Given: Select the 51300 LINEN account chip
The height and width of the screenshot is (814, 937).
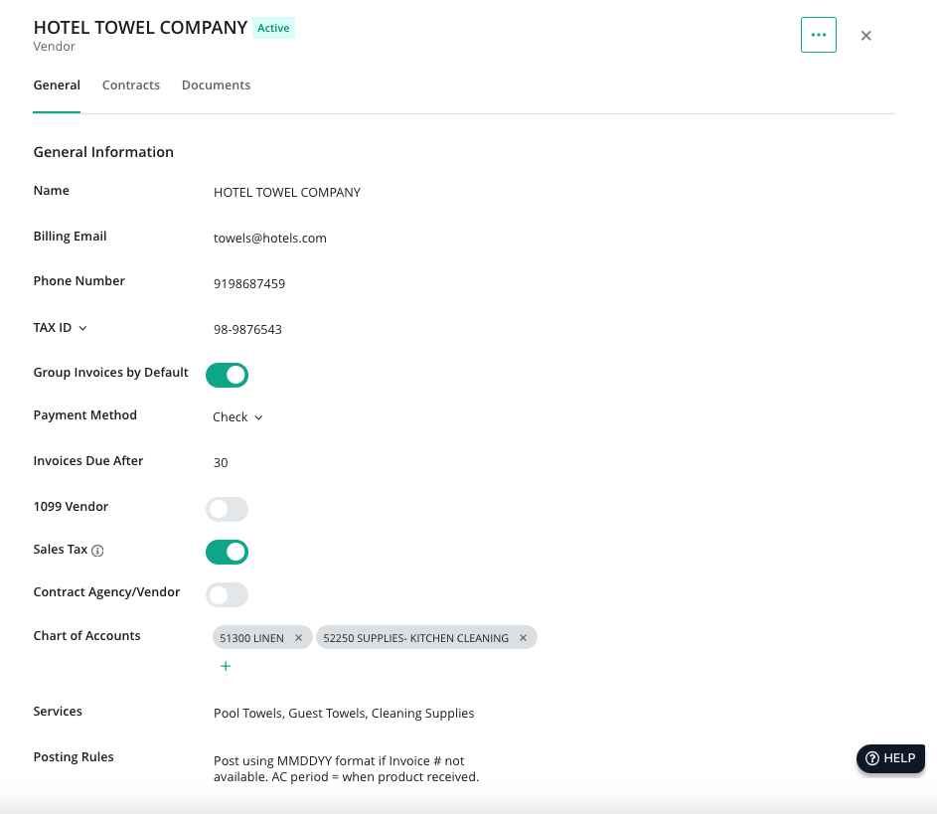Looking at the screenshot, I should [x=251, y=638].
